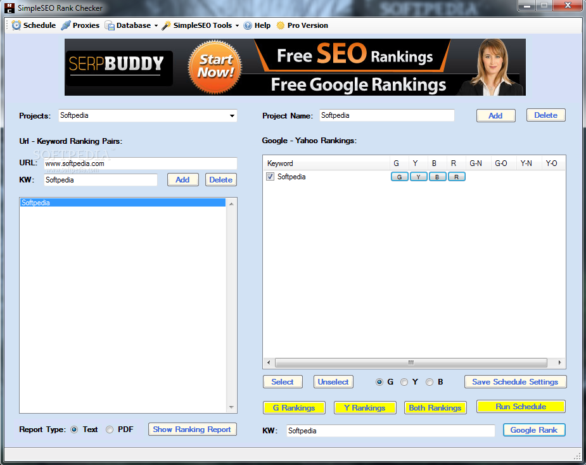
Task: Select Softpedia in the keyword list
Action: pos(123,203)
